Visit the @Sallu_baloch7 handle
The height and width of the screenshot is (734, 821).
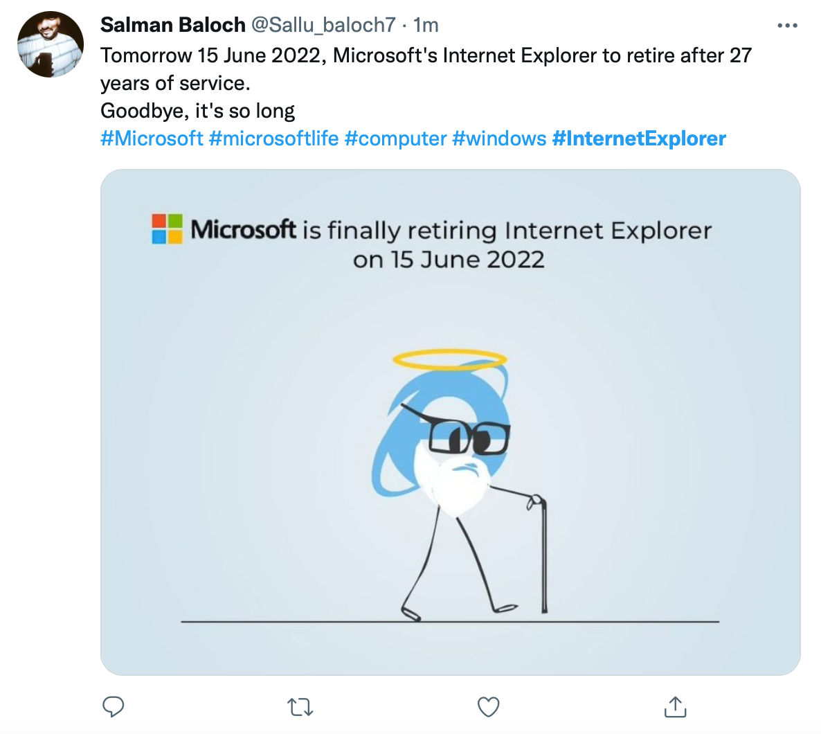click(x=323, y=25)
